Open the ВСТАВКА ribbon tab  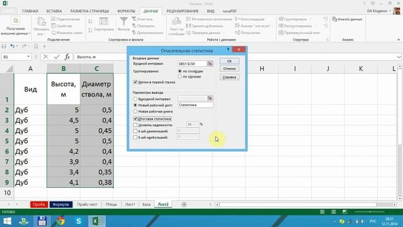54,11
